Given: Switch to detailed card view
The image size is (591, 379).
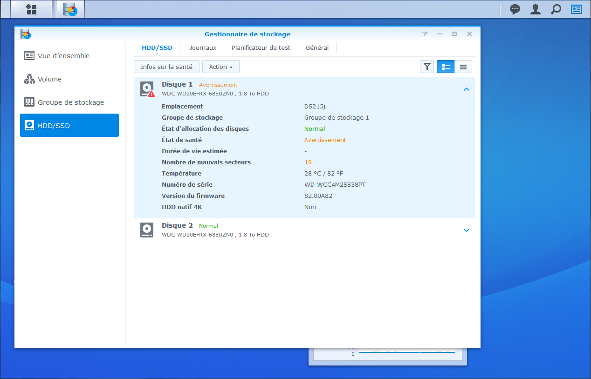Looking at the screenshot, I should point(446,67).
